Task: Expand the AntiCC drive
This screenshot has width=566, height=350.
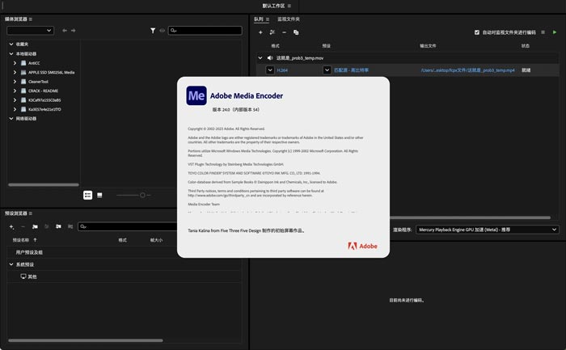Action: click(x=15, y=63)
